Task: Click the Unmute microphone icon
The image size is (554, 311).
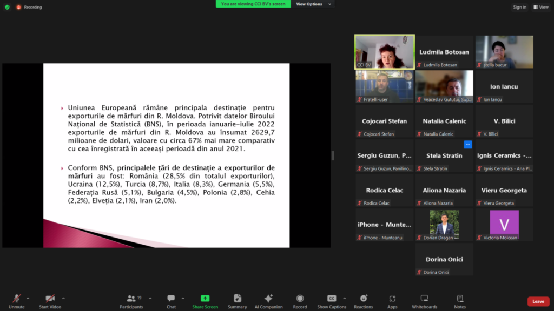Action: tap(17, 298)
